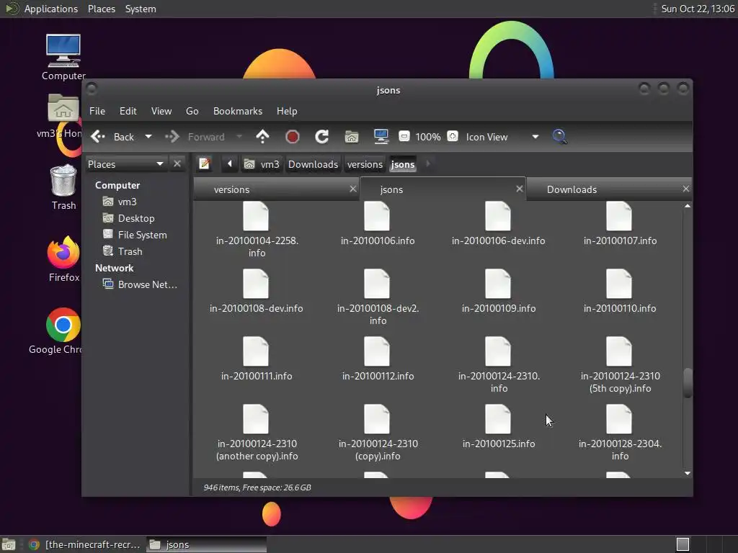Click the file list scrollbar thumb
This screenshot has width=738, height=553.
[688, 383]
